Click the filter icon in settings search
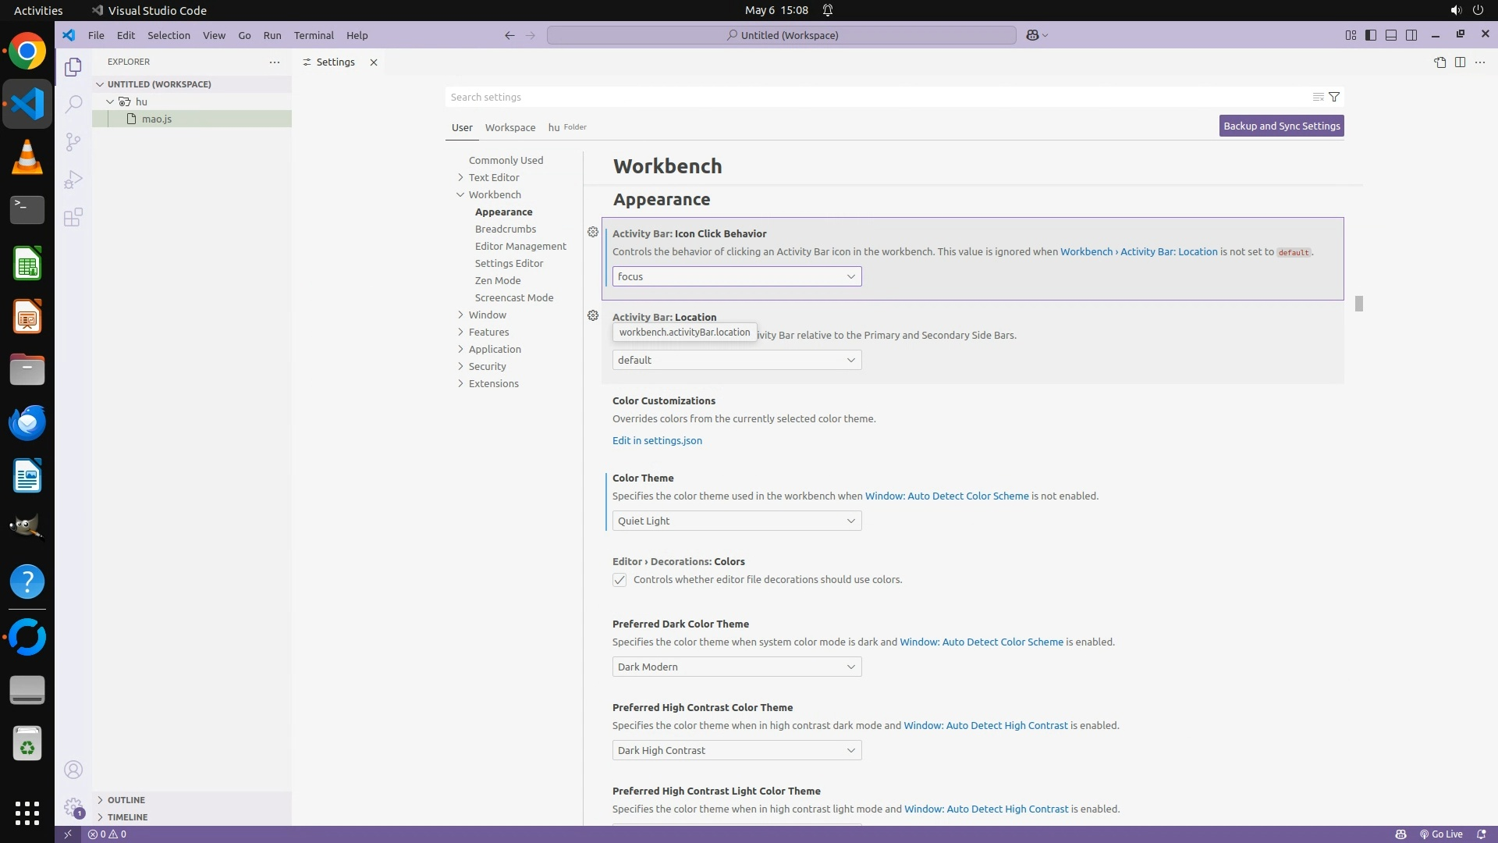 [x=1334, y=97]
